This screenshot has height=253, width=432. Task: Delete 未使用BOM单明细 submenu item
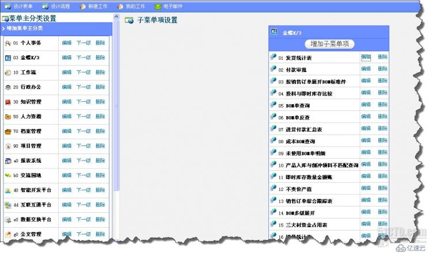pyautogui.click(x=382, y=152)
